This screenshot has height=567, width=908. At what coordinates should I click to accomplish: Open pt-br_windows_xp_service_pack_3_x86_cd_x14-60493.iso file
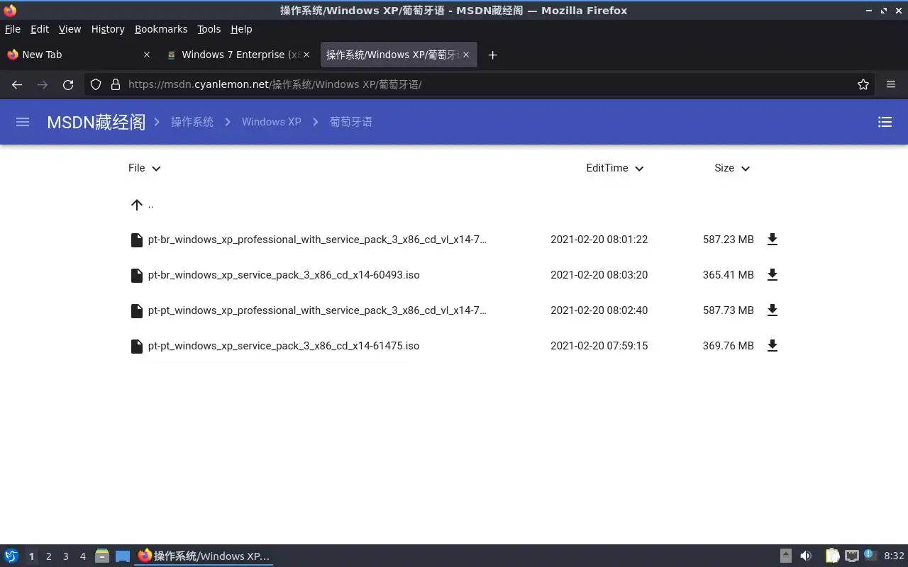284,275
